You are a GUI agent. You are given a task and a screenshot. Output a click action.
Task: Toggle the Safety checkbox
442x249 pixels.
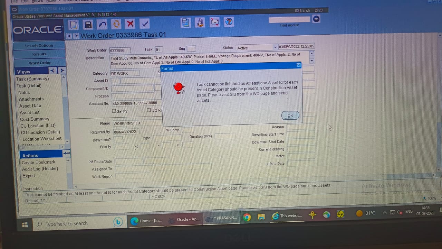click(x=114, y=111)
